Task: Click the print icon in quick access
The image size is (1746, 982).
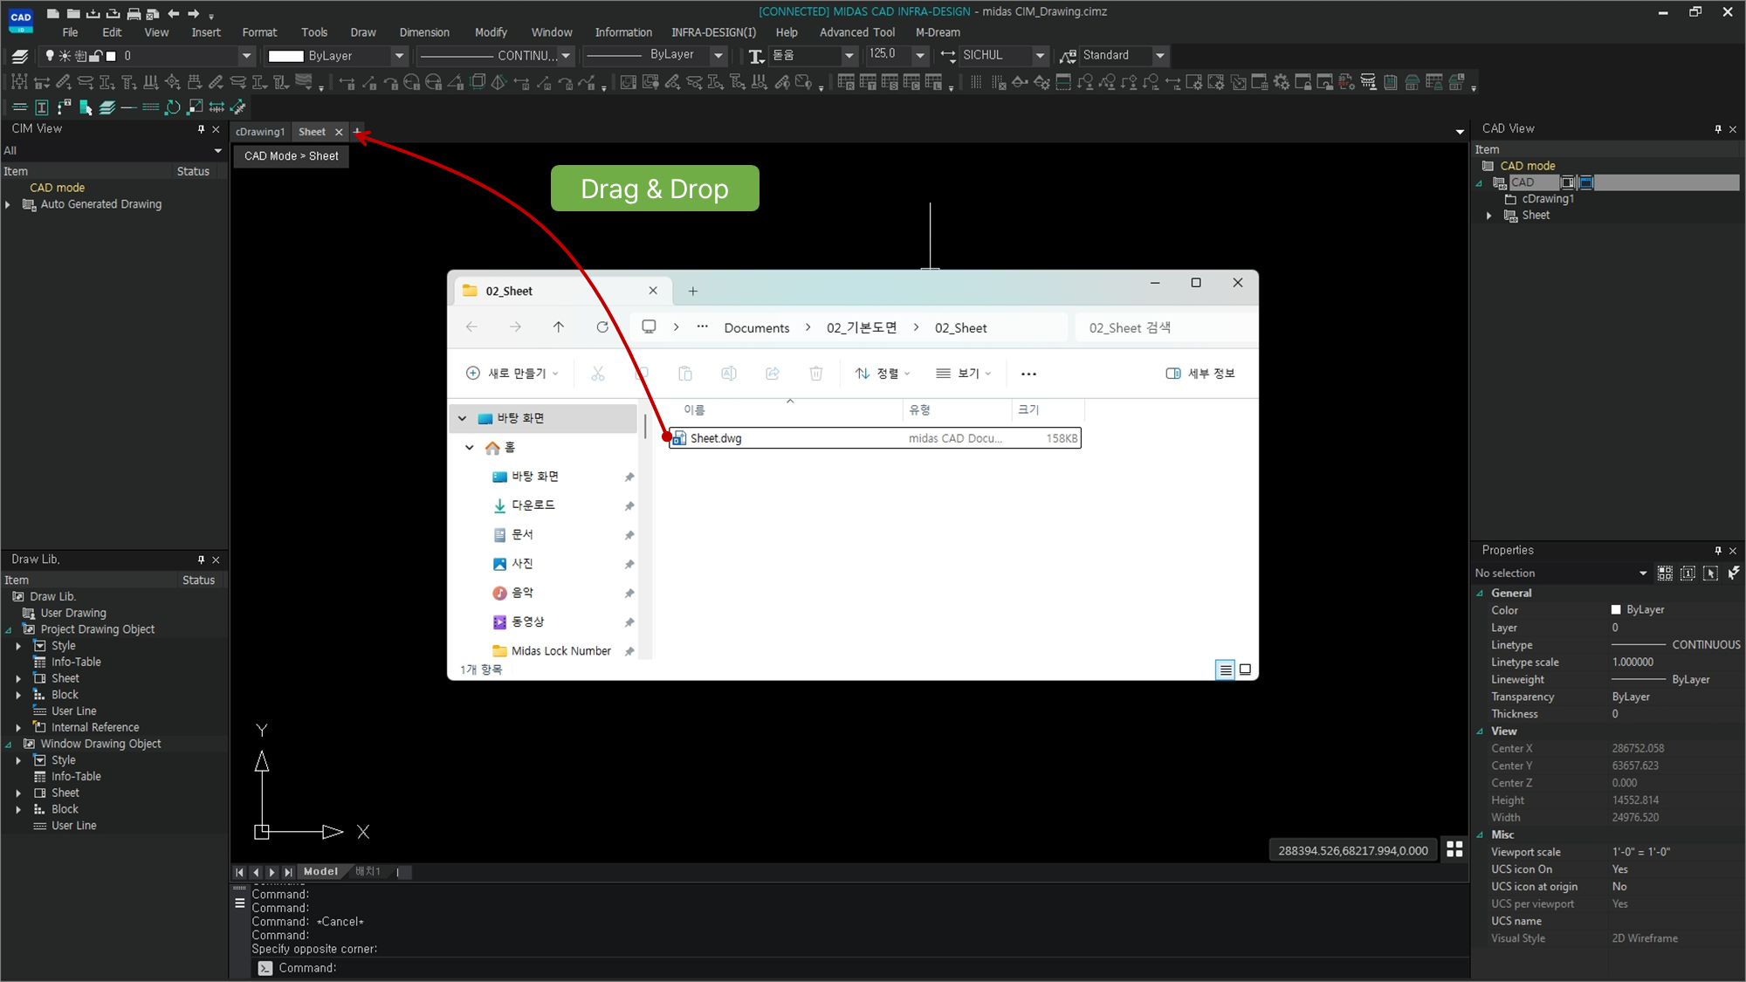Action: (134, 13)
